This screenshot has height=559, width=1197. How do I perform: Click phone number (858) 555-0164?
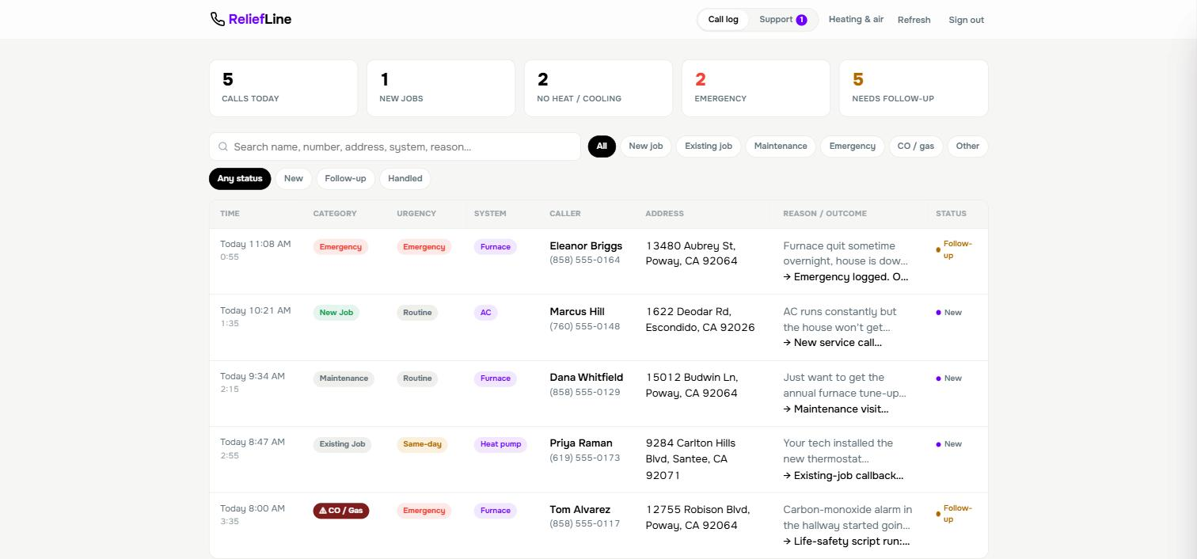(x=585, y=260)
